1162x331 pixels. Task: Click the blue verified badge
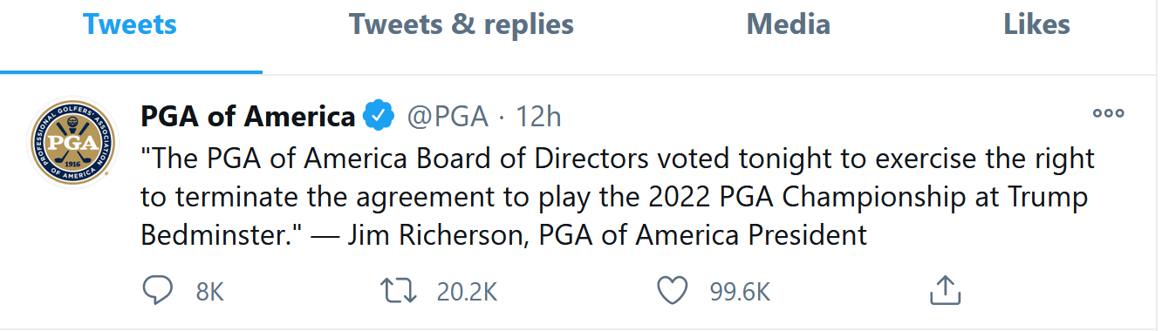pyautogui.click(x=377, y=115)
